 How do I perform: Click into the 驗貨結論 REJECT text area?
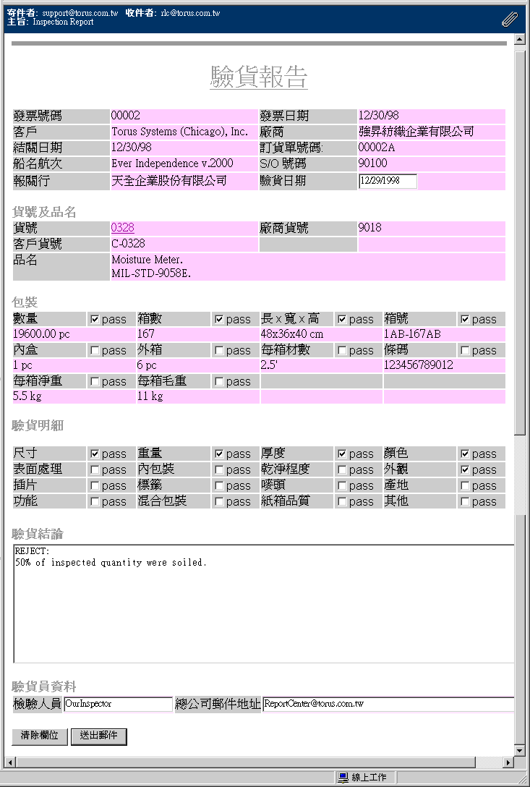264,604
